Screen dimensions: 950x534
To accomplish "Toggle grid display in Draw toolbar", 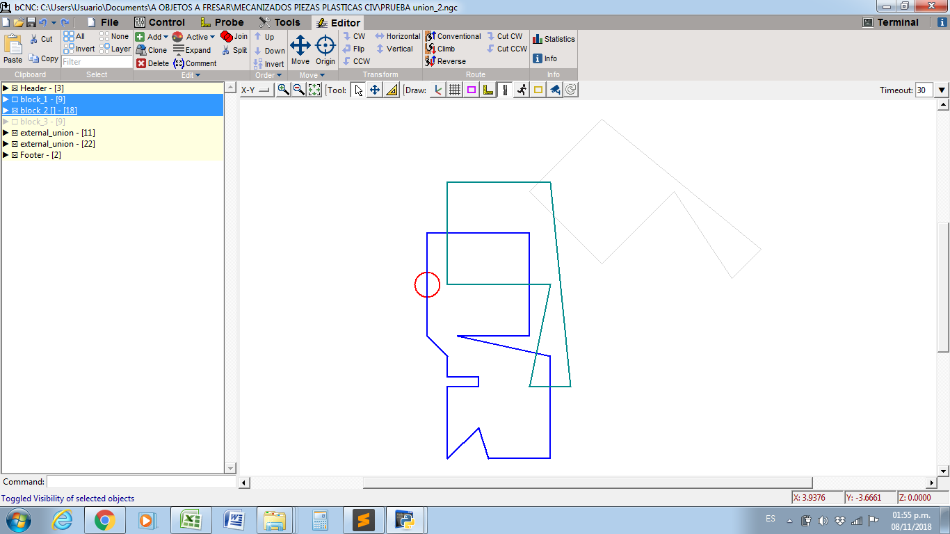I will pos(455,90).
